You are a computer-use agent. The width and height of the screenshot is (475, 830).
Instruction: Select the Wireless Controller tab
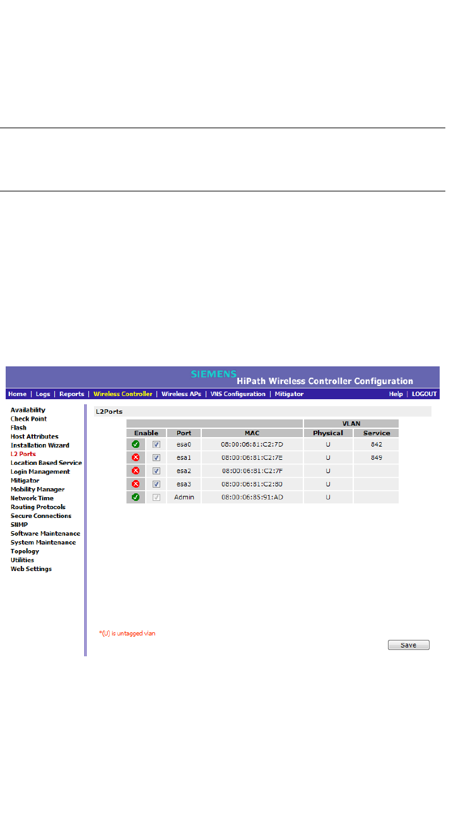[x=123, y=394]
